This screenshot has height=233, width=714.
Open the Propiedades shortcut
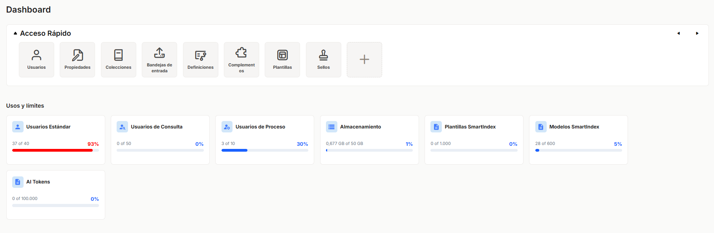click(77, 60)
